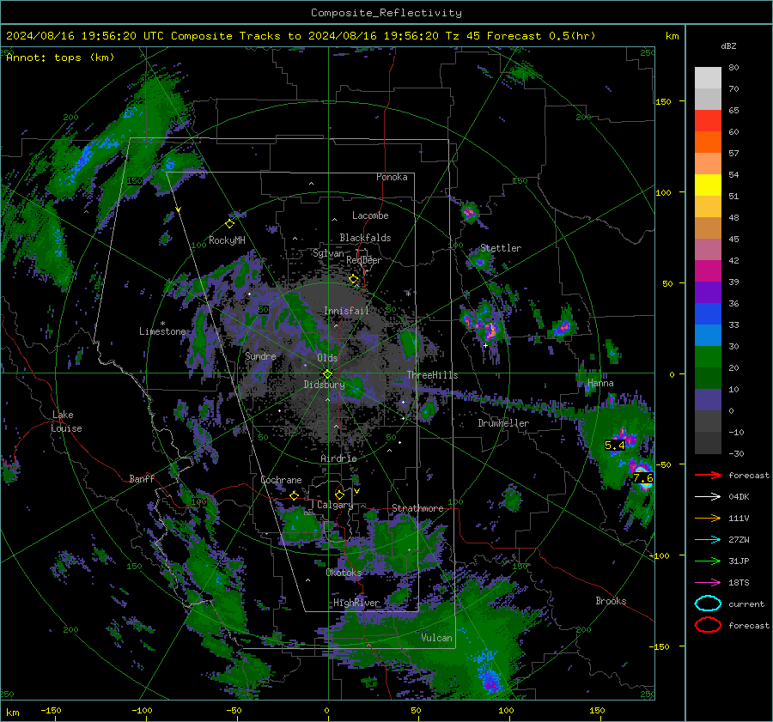Click the cyan 27ZW arrow icon
Screen dimensions: 773x722
coord(708,540)
